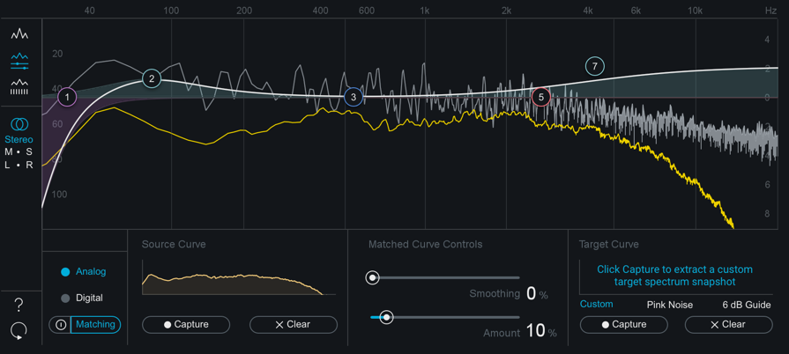789x354 pixels.
Task: Select EQ band node 2
Action: click(152, 78)
